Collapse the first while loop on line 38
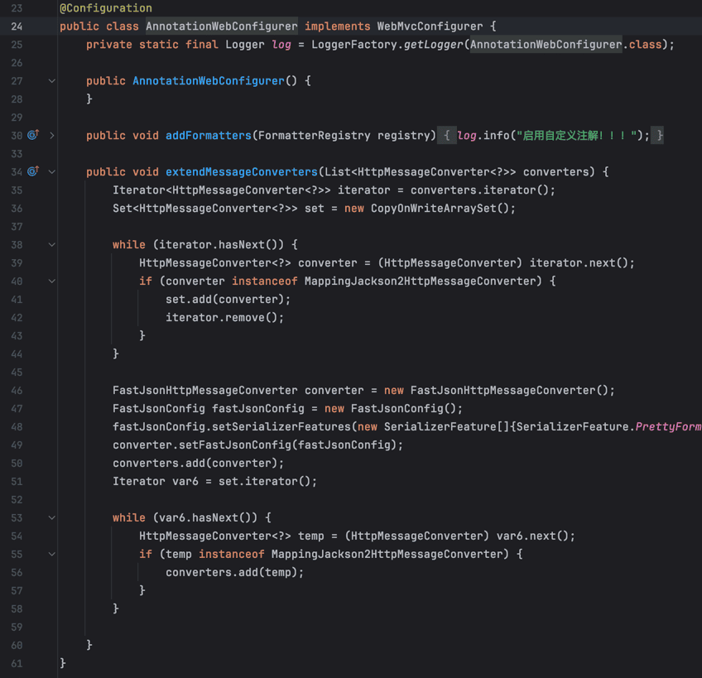 [52, 244]
